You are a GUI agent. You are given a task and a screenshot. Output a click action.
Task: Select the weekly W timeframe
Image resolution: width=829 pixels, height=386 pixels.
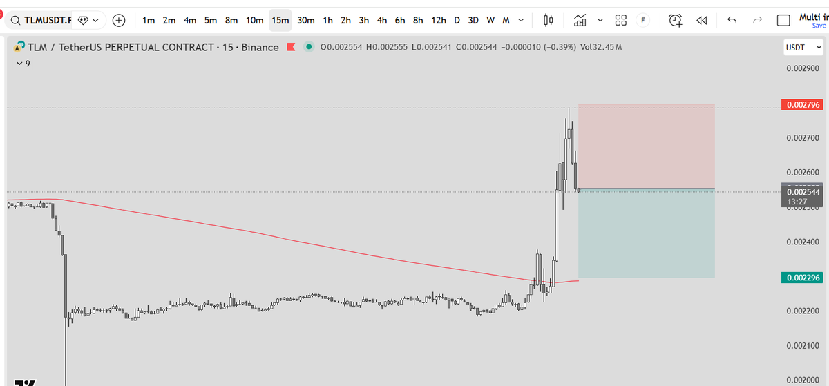click(490, 21)
